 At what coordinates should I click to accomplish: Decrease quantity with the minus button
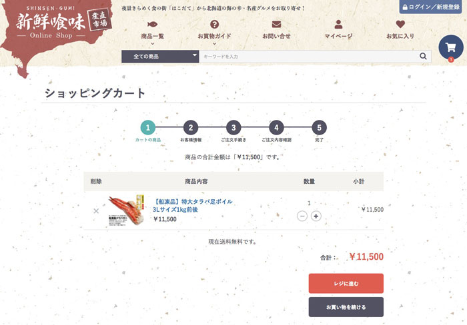pos(302,216)
